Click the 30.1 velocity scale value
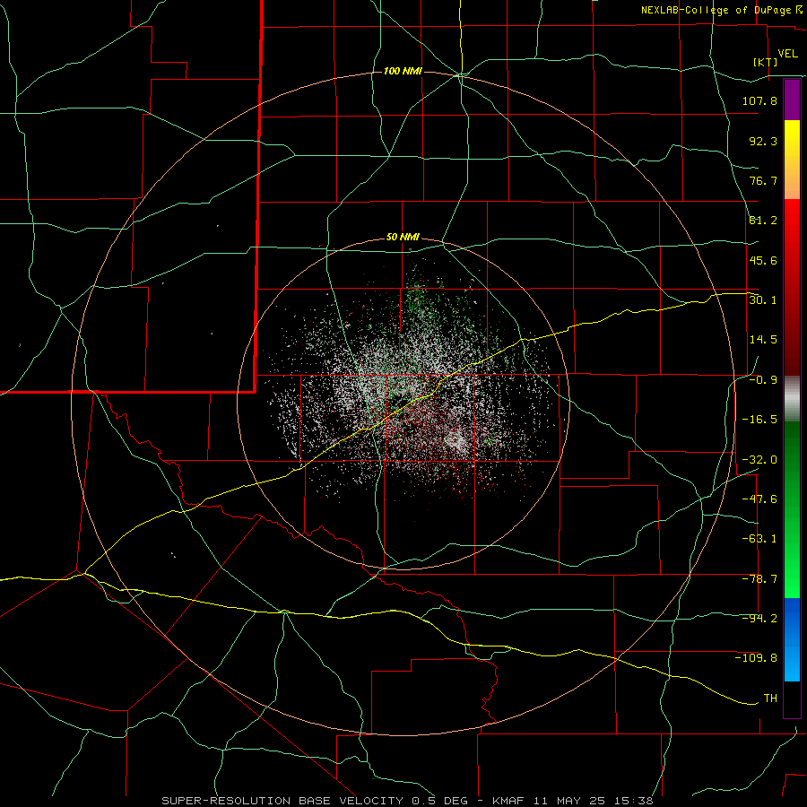The image size is (807, 807). 763,300
